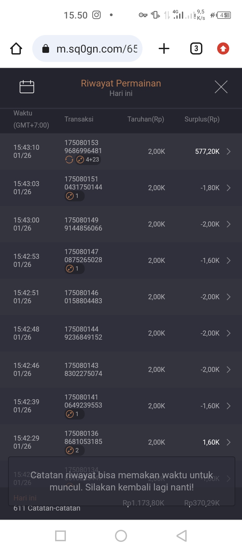Image resolution: width=242 pixels, height=552 pixels.
Task: Tap the free-spin badge labeled 4+23
Action: (x=88, y=160)
